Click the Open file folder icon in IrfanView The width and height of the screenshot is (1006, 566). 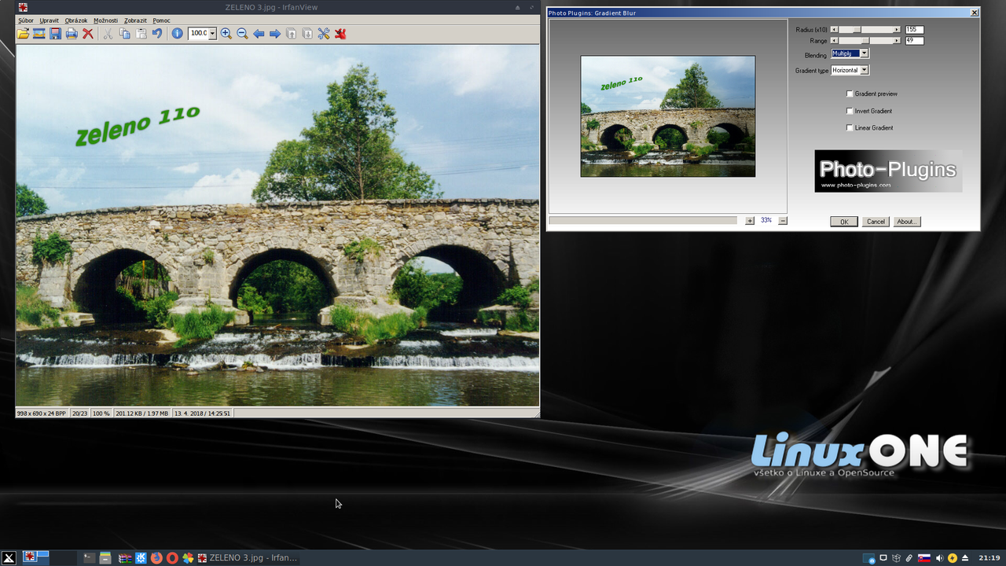tap(23, 34)
